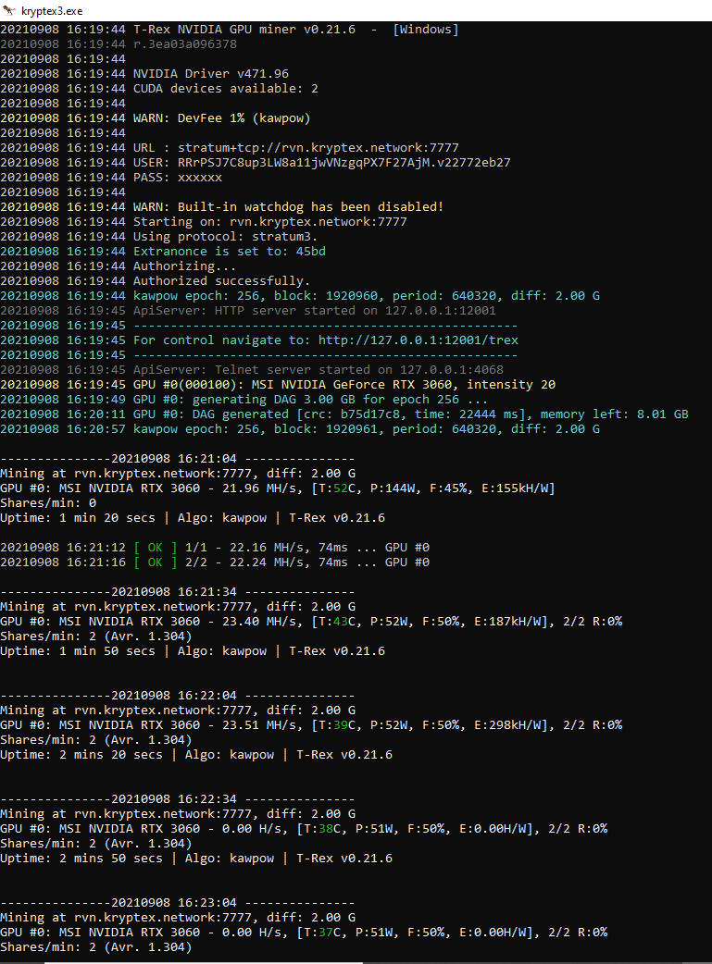Click the GPU #0 MSI GeForce RTX 3060 intensity line
Image resolution: width=712 pixels, height=964 pixels.
click(278, 384)
